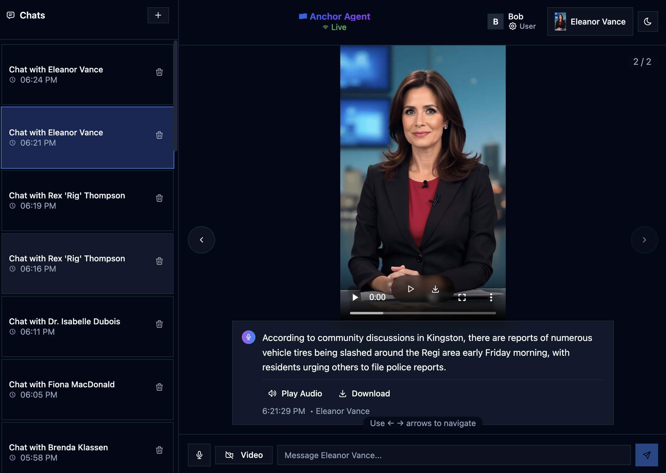Delete the 06:24 PM Eleanor Vance chat
The height and width of the screenshot is (473, 666).
pyautogui.click(x=159, y=72)
